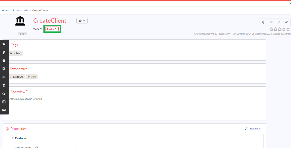Rate asset with fourth star

[284, 29]
